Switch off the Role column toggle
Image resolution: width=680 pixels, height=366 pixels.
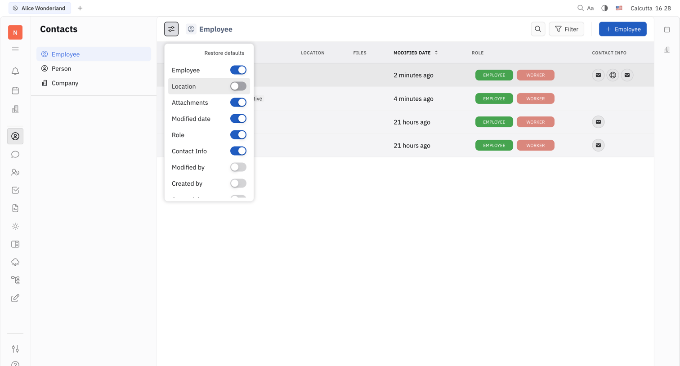point(238,135)
